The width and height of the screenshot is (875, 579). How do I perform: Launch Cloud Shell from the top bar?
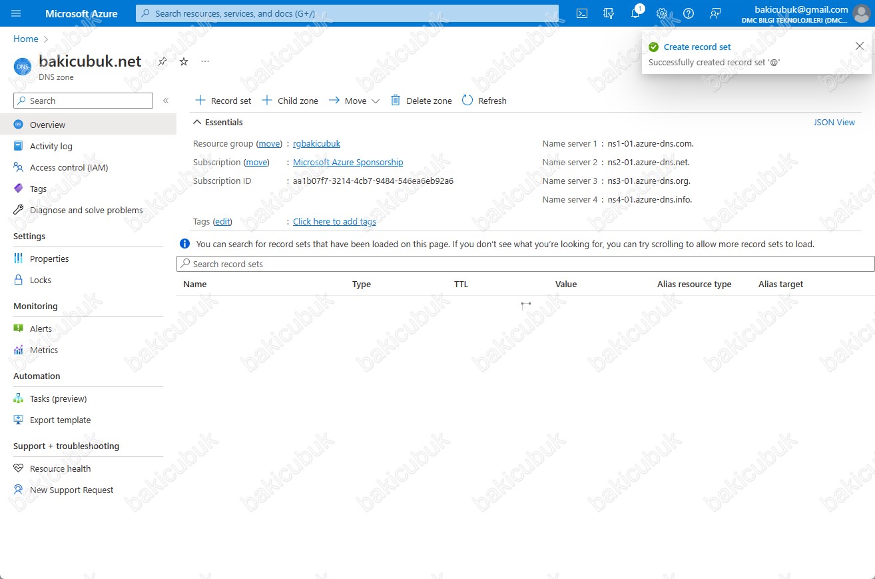pos(582,13)
